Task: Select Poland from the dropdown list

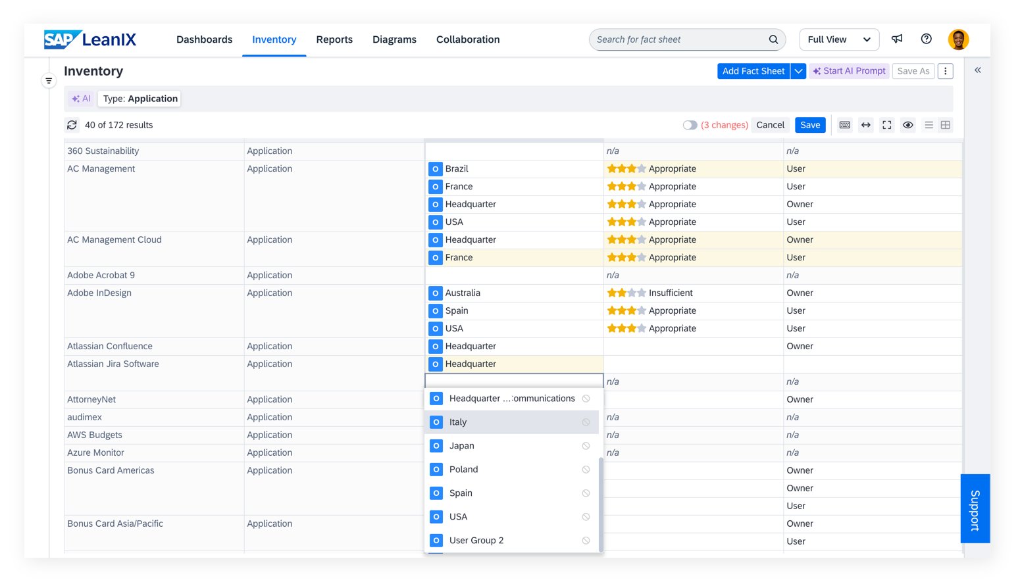Action: (x=512, y=470)
